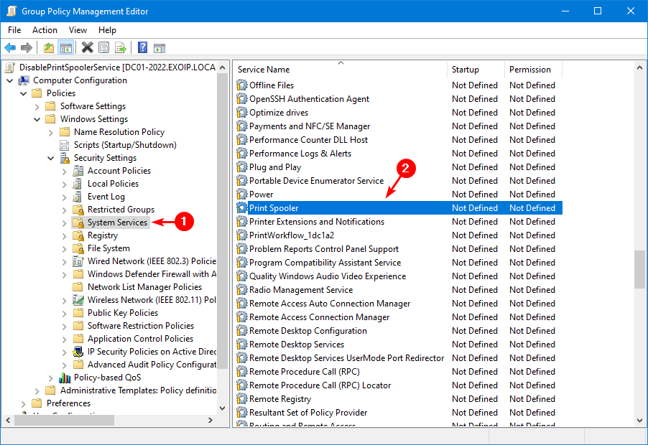Viewport: 648px width, 445px height.
Task: Open Properties via the toolbar icon
Action: [104, 48]
